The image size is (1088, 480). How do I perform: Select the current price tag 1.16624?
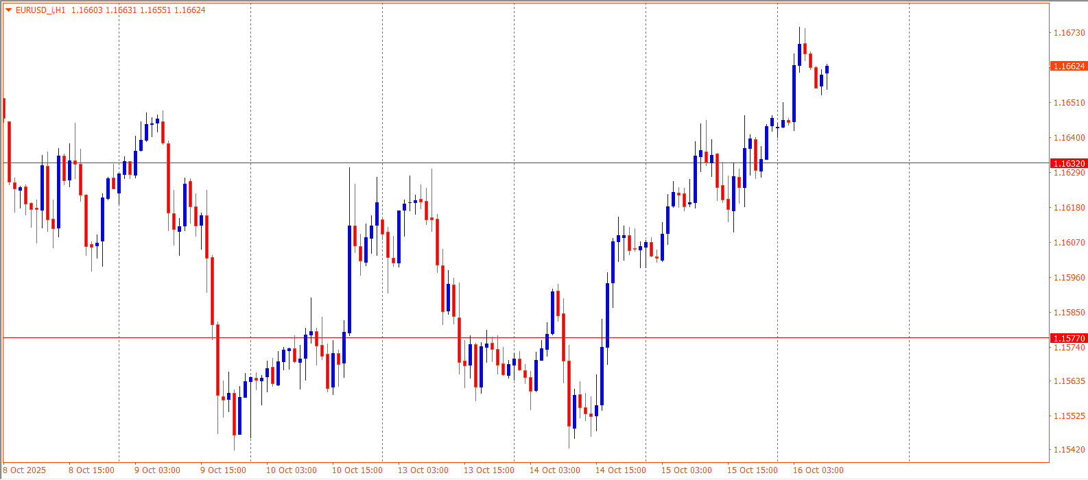[1069, 67]
